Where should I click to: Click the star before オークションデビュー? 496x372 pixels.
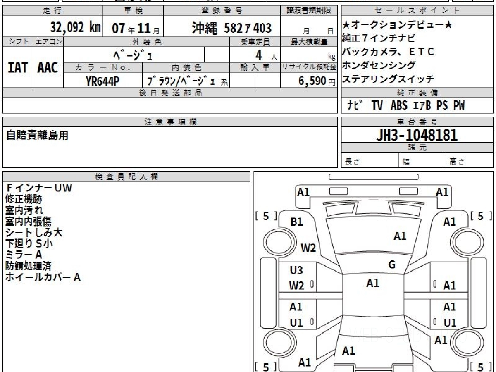346,25
